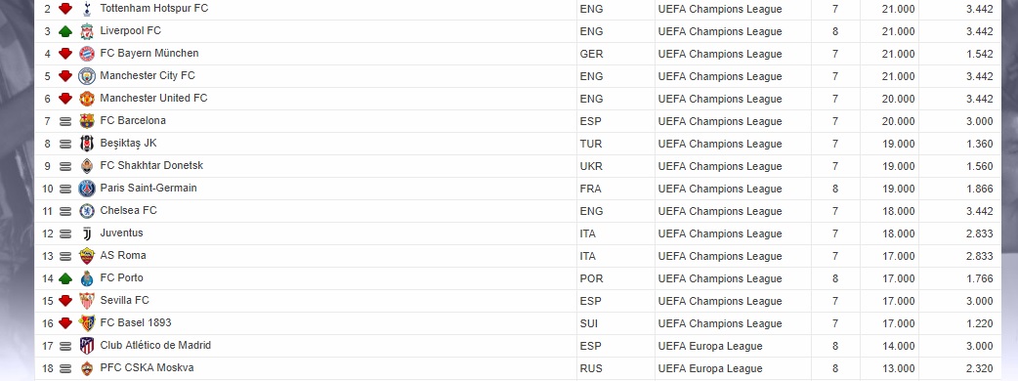Click UEFA Europa League in Atlético row
Screen dimensions: 1018x381
click(710, 346)
